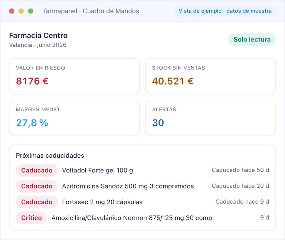The image size is (285, 240).
Task: Select 'Amoxicilina/Clavulánico Normon 875/125 mg 30 comp.'
Action: (x=133, y=218)
